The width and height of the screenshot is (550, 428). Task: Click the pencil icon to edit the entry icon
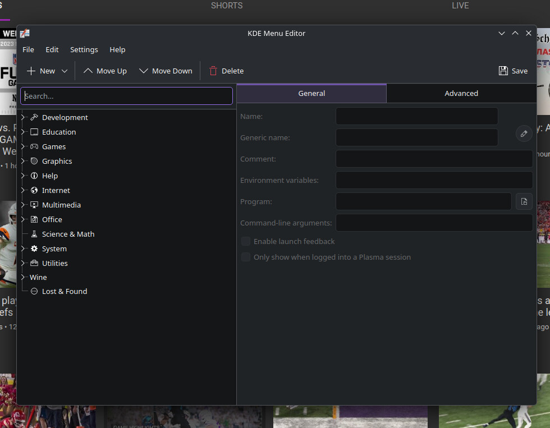(x=524, y=134)
